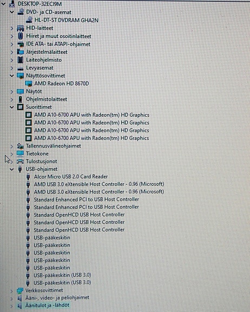Click the HL-DT-ST DVDRAM GHA2N drive icon
250x312 pixels.
point(29,20)
